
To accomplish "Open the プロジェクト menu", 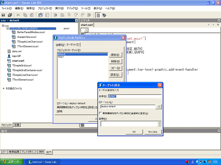I will 45,8.
